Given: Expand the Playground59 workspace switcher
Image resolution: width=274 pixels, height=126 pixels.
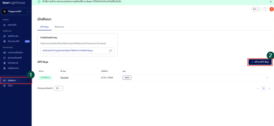Looking at the screenshot, I should (16, 12).
